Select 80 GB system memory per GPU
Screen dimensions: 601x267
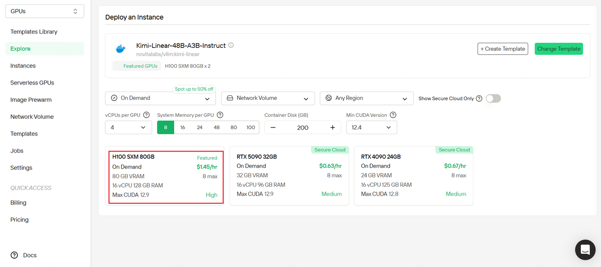click(x=234, y=128)
